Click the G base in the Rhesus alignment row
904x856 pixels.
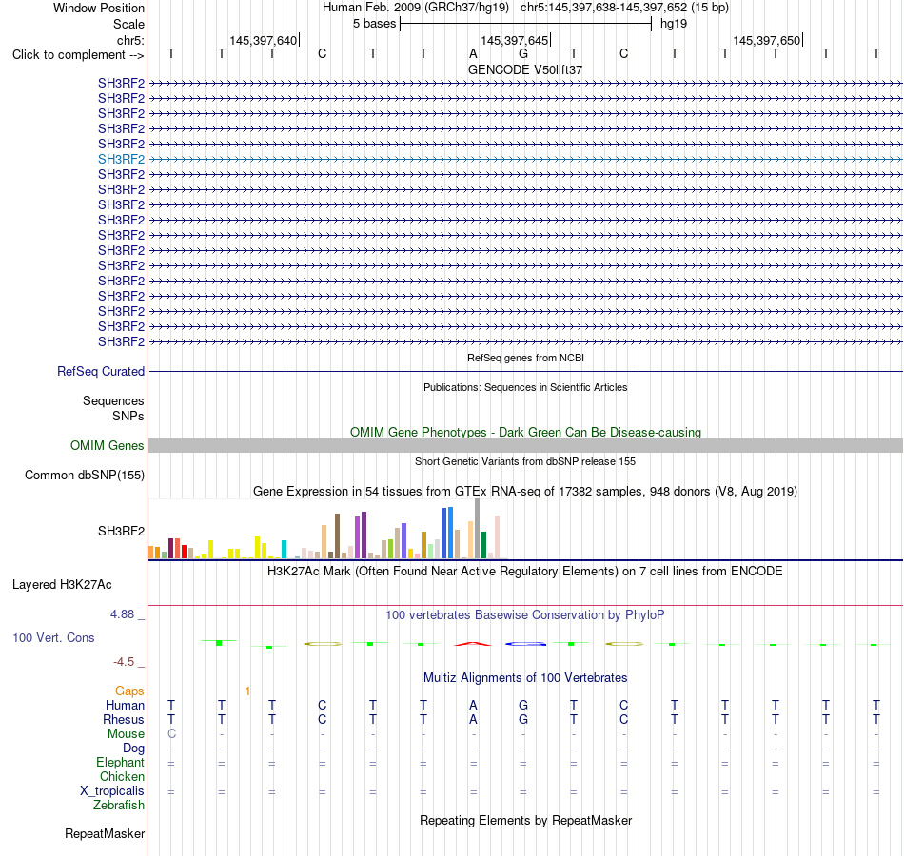coord(523,719)
